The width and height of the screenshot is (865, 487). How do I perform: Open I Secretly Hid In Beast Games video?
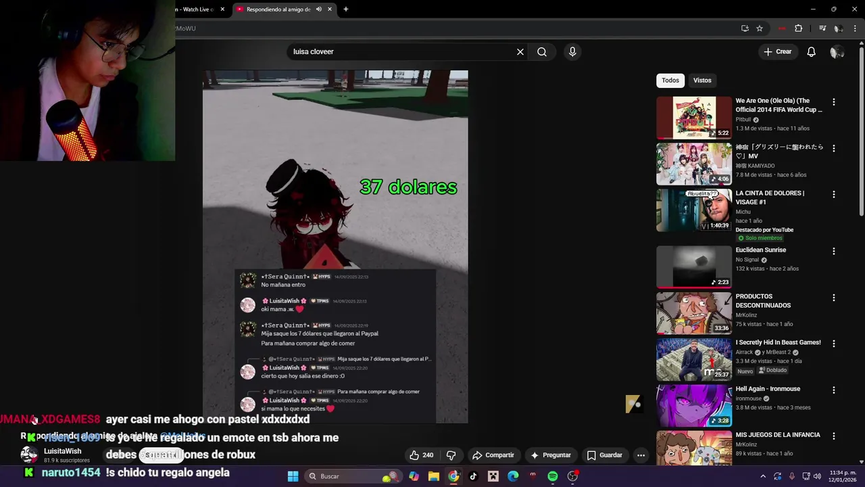tap(694, 359)
